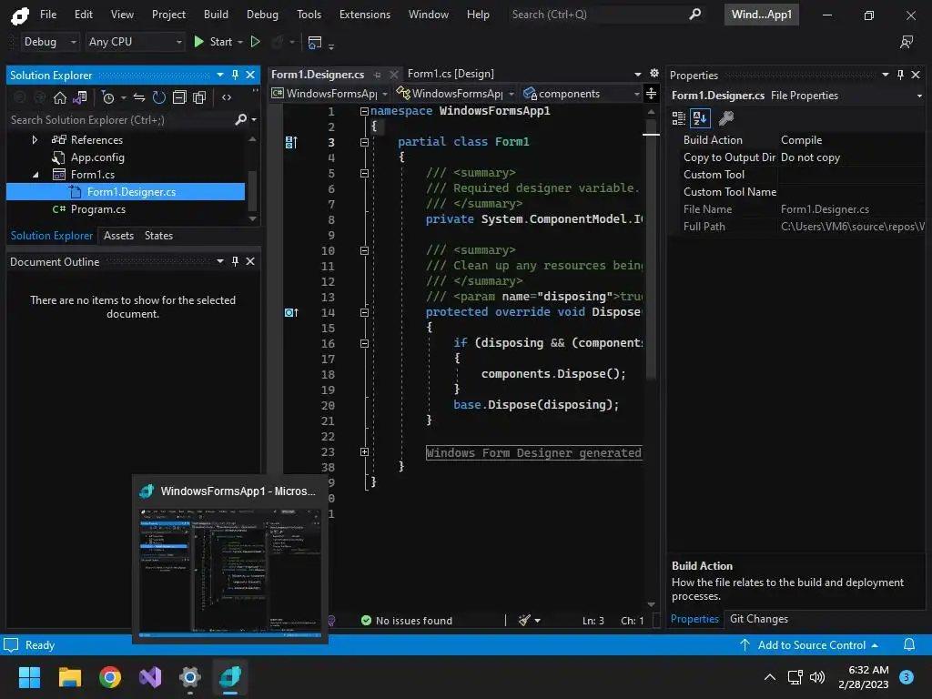Sort Properties alphabetically
This screenshot has width=932, height=699.
point(700,118)
